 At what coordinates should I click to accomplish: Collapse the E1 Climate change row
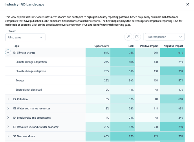8,53
